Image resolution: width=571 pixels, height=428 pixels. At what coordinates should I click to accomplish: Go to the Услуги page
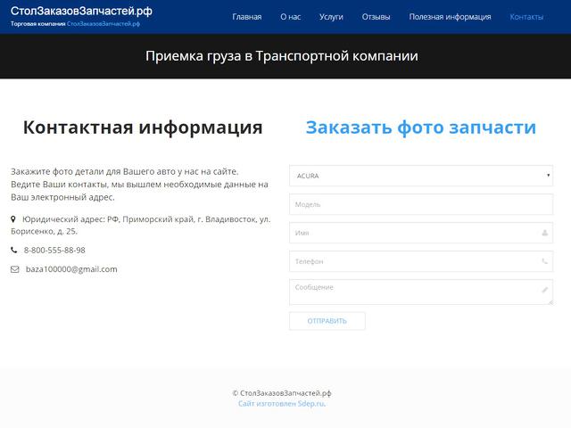point(331,17)
